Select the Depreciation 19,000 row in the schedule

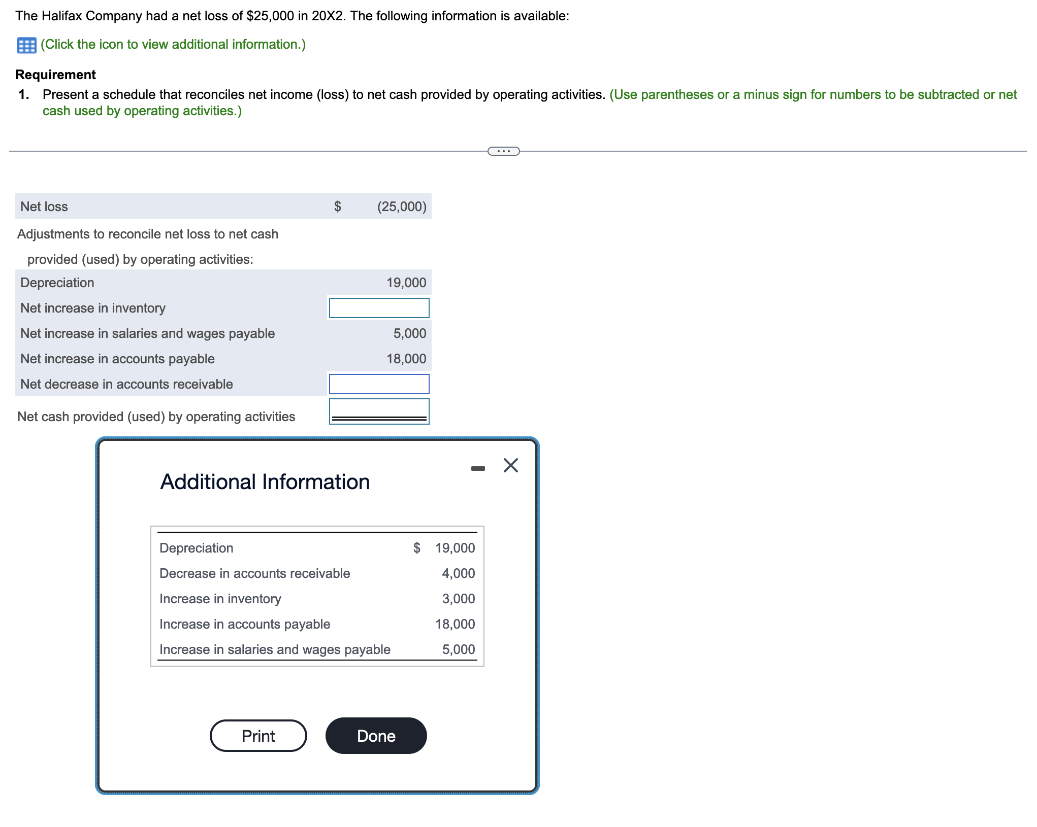[223, 283]
